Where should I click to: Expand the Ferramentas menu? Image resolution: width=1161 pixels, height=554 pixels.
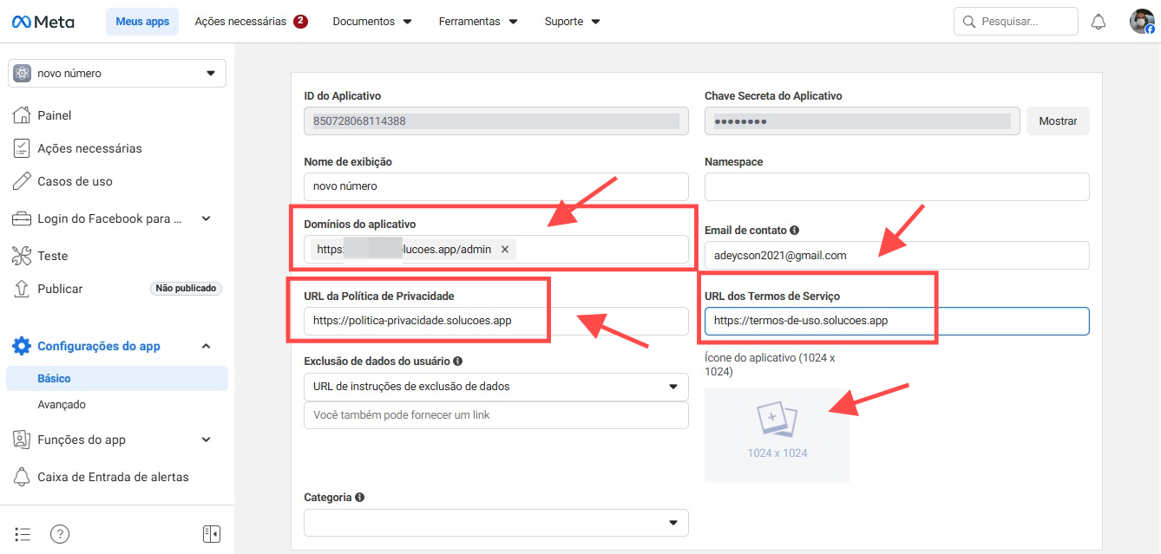pos(478,22)
